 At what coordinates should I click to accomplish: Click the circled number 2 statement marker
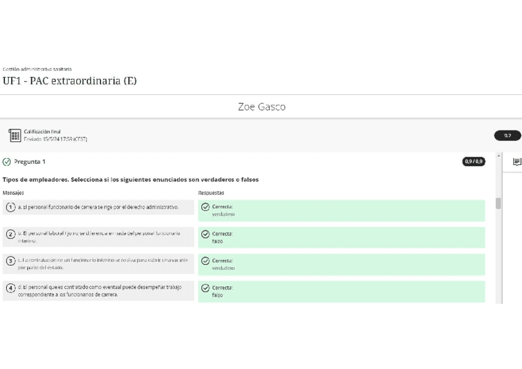10,235
